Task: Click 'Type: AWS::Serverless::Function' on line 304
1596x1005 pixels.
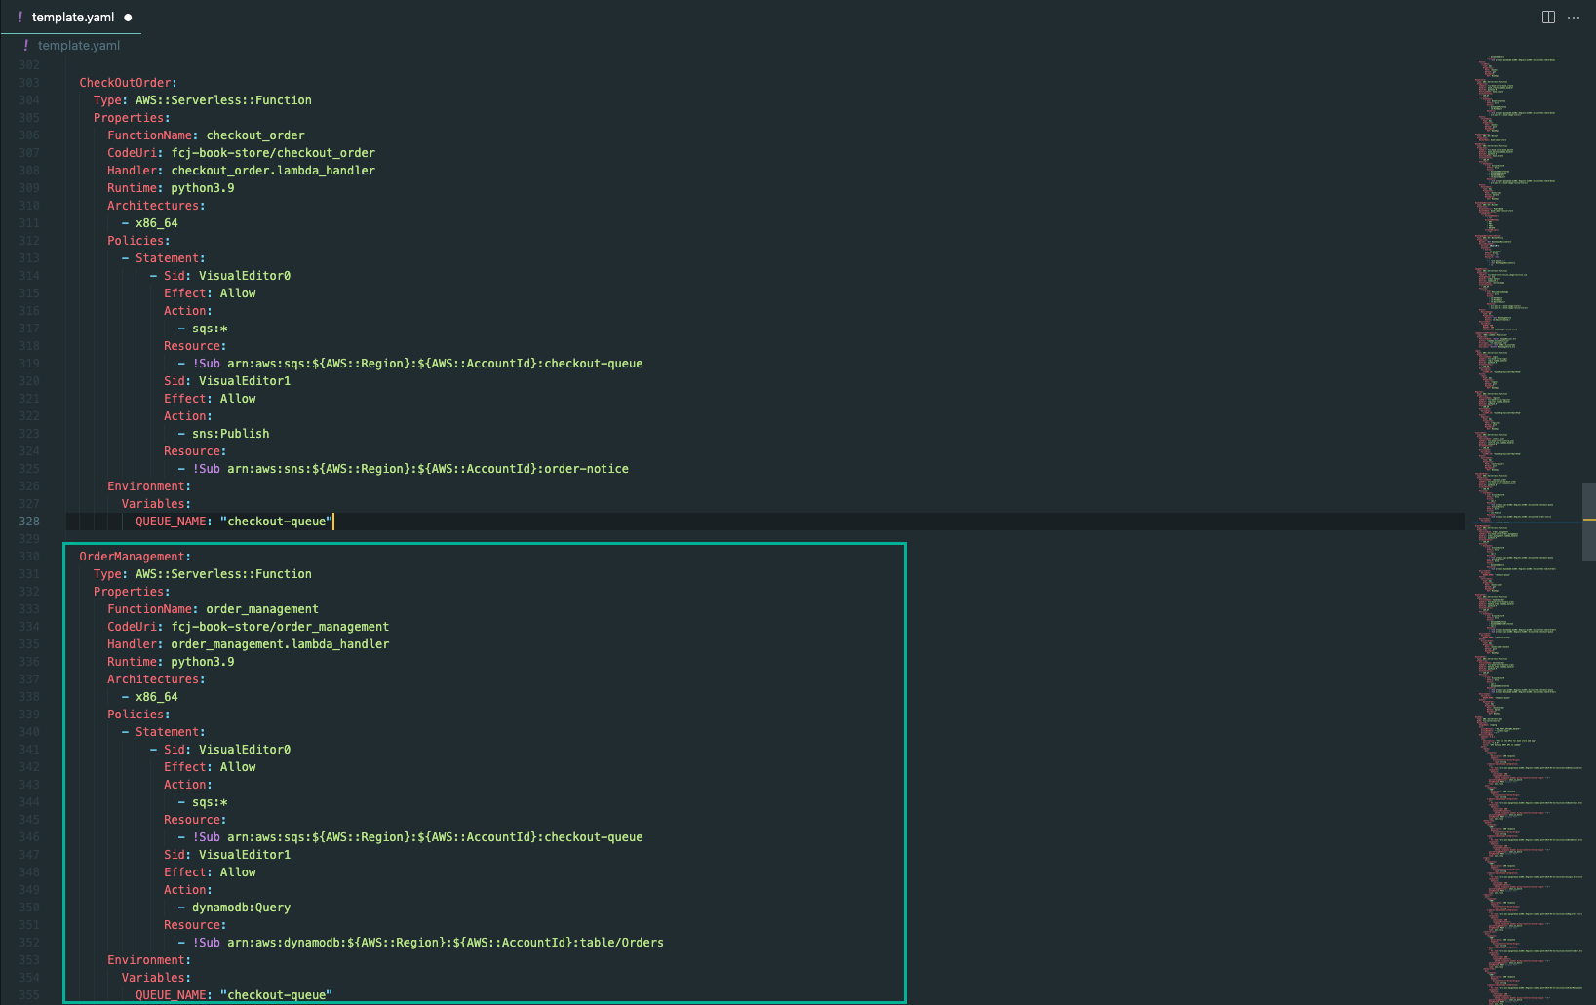Action: (x=203, y=100)
